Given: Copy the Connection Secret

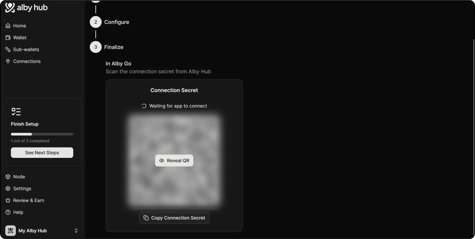Looking at the screenshot, I should [174, 218].
